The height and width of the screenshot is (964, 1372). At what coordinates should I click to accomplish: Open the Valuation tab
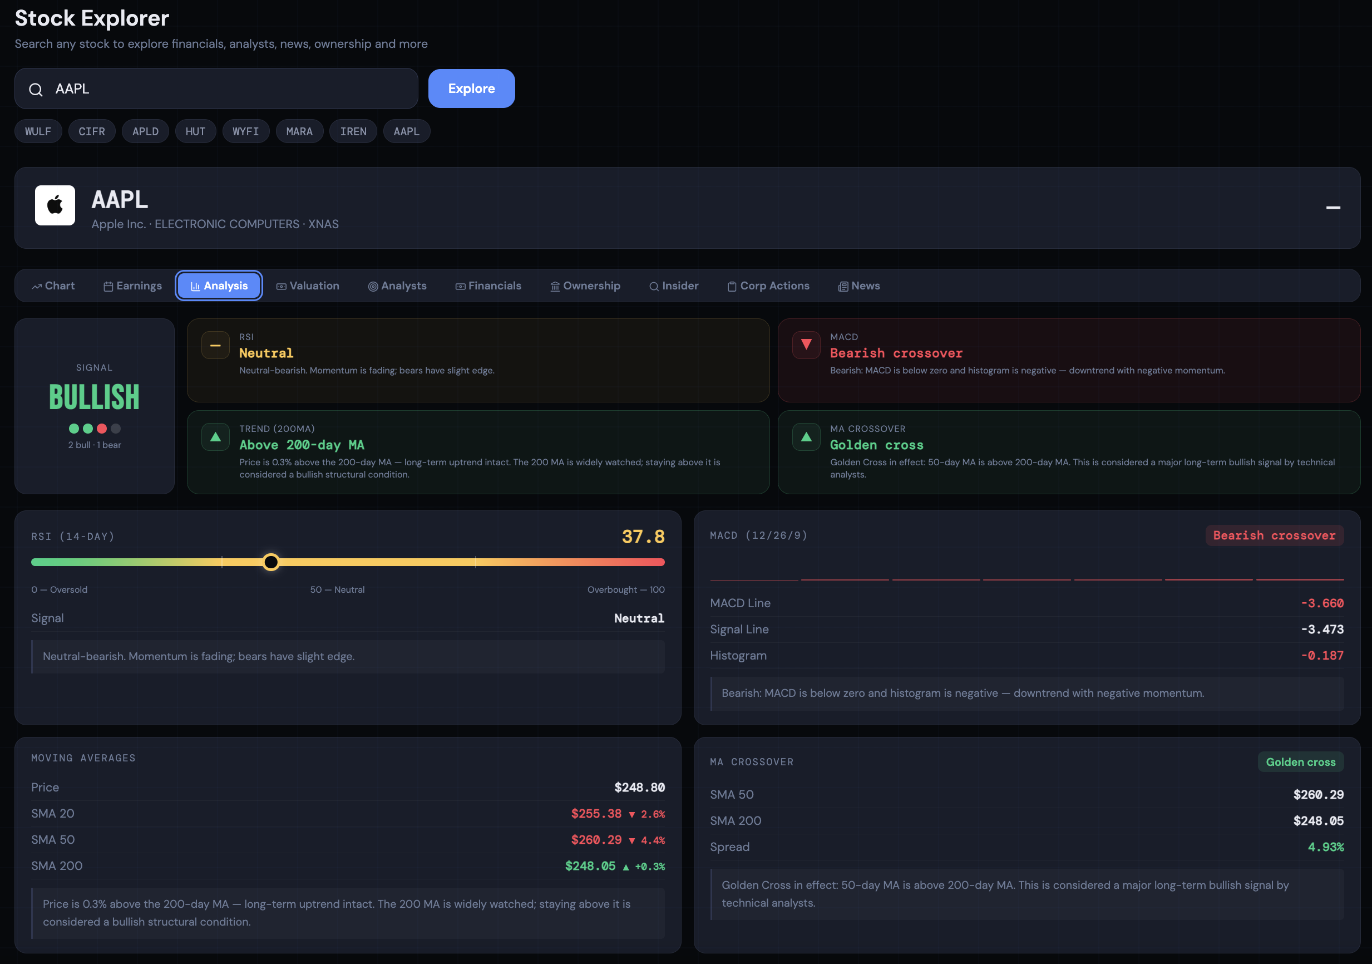click(308, 286)
